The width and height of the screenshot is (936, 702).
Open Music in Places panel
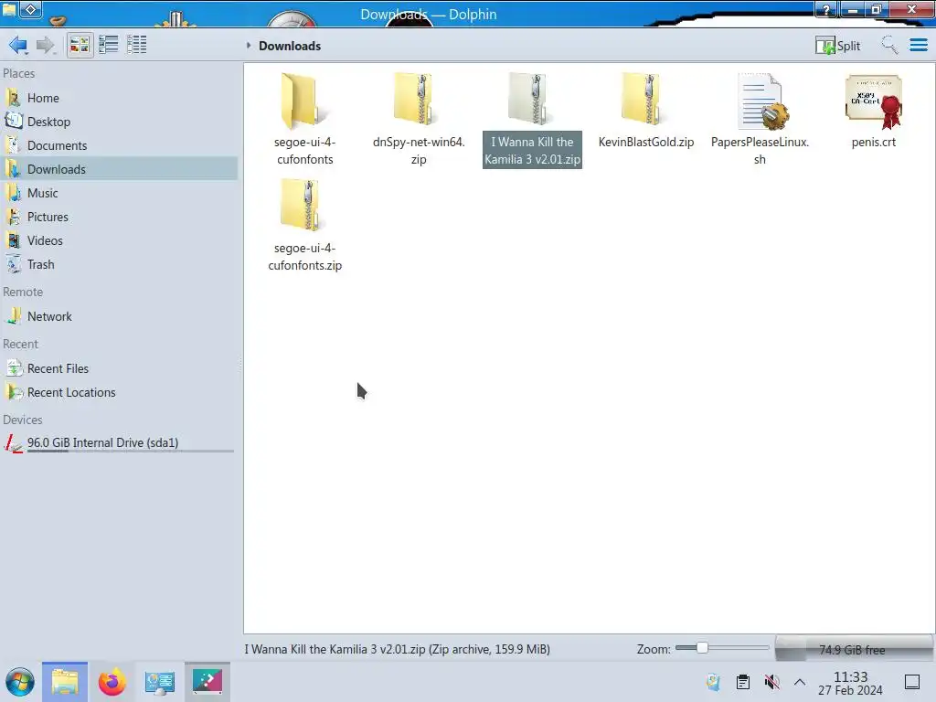[x=120, y=194]
